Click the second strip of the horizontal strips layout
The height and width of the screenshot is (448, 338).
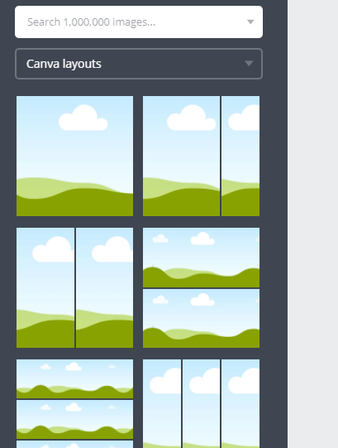(x=74, y=419)
